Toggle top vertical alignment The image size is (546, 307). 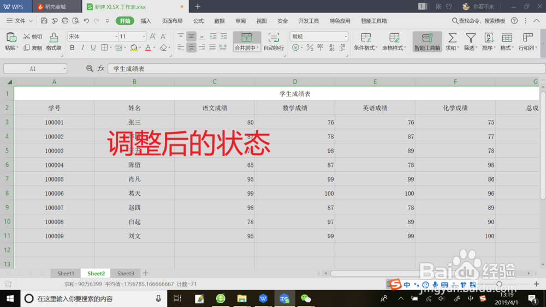pyautogui.click(x=180, y=37)
